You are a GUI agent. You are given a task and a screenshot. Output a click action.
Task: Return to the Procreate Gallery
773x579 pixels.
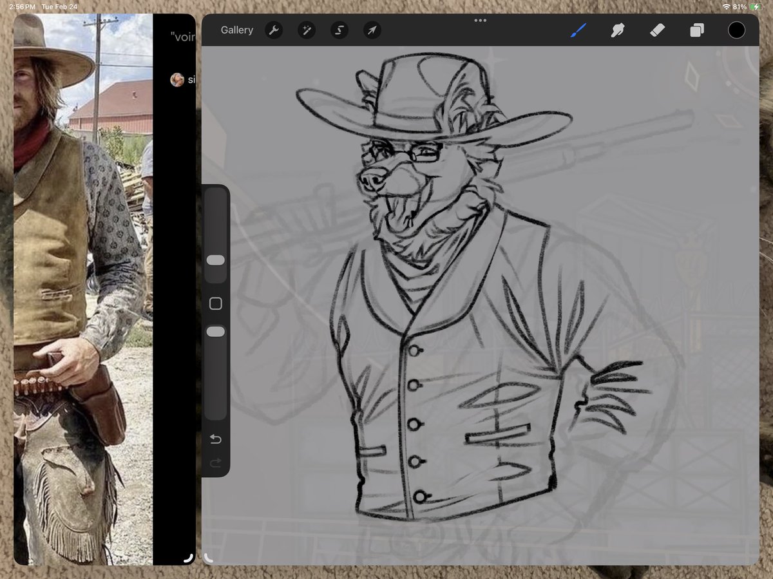[236, 30]
